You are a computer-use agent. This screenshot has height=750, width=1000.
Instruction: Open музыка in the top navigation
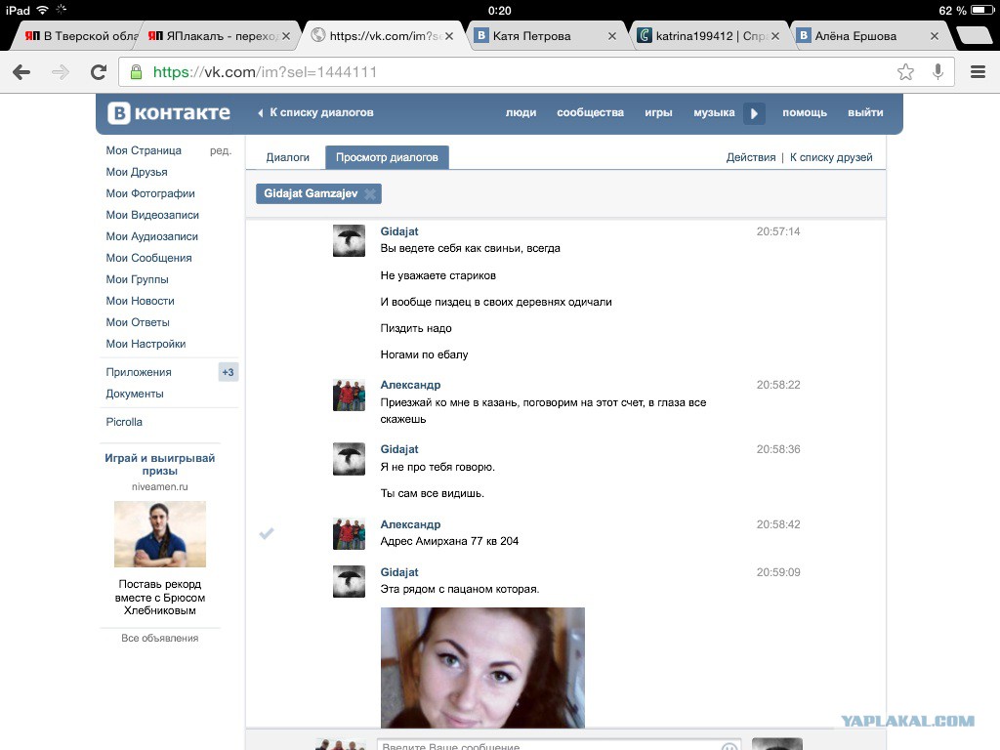click(x=714, y=113)
